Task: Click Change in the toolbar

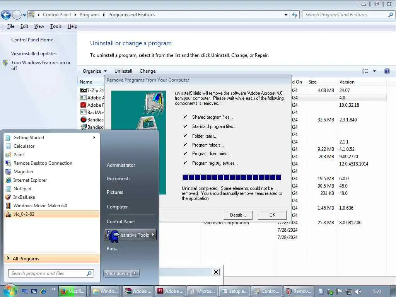Action: (x=147, y=71)
